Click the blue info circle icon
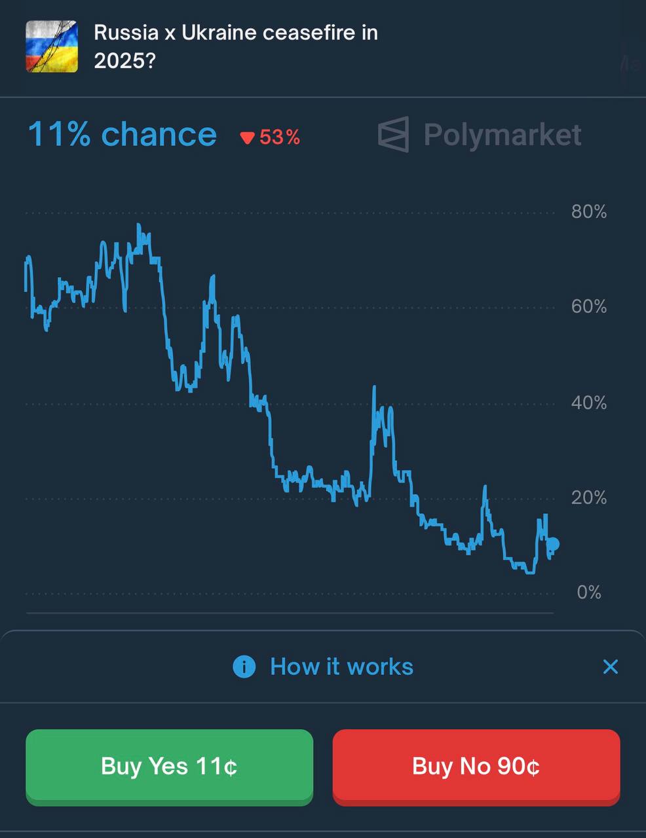This screenshot has height=838, width=646. 244,667
